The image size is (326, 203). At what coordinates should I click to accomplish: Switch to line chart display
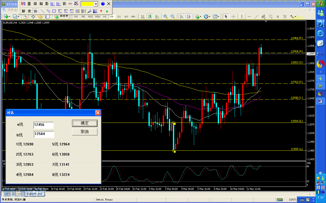[x=157, y=16]
